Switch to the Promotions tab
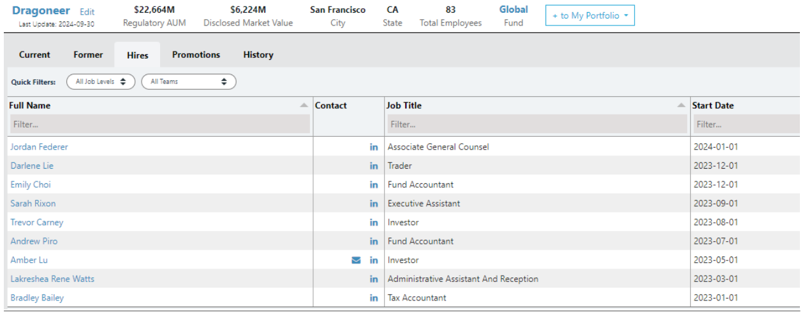The height and width of the screenshot is (317, 805). coord(196,55)
